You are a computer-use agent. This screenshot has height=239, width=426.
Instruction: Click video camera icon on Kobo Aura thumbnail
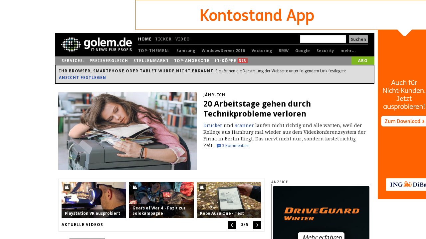click(x=202, y=187)
